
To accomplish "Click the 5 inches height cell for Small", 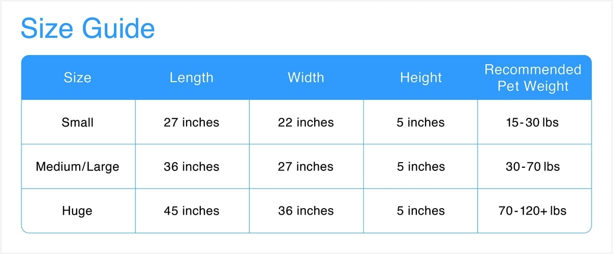I will coord(420,122).
